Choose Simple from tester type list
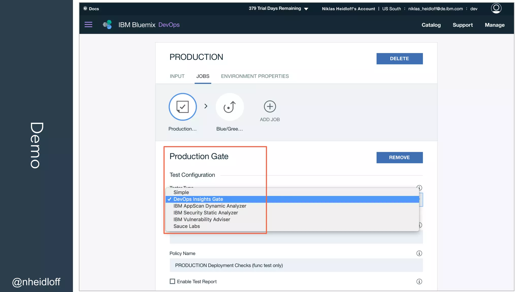 (181, 192)
